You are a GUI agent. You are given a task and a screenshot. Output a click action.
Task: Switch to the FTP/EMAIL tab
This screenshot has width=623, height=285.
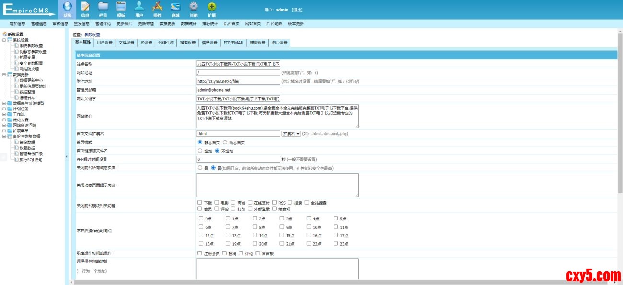233,43
